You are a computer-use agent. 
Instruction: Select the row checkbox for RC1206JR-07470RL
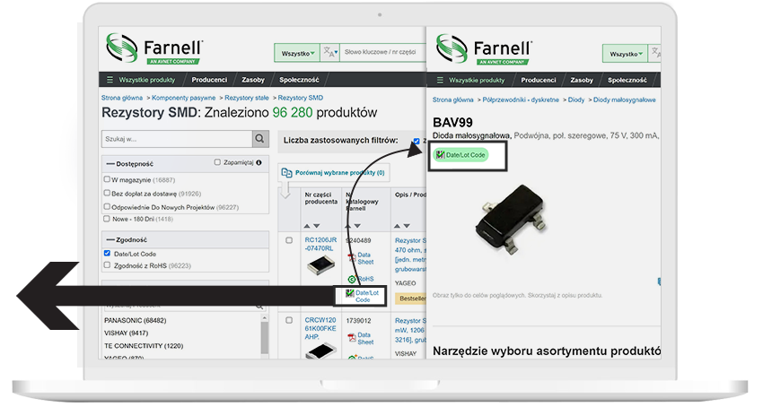289,240
